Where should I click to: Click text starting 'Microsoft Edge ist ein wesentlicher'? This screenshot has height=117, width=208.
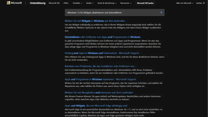(x=113, y=112)
